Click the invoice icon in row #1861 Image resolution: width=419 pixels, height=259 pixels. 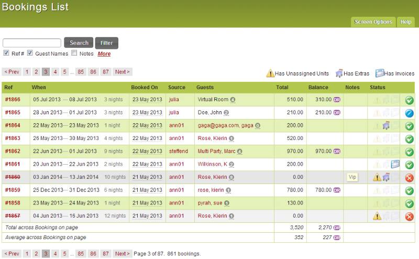coord(395,164)
